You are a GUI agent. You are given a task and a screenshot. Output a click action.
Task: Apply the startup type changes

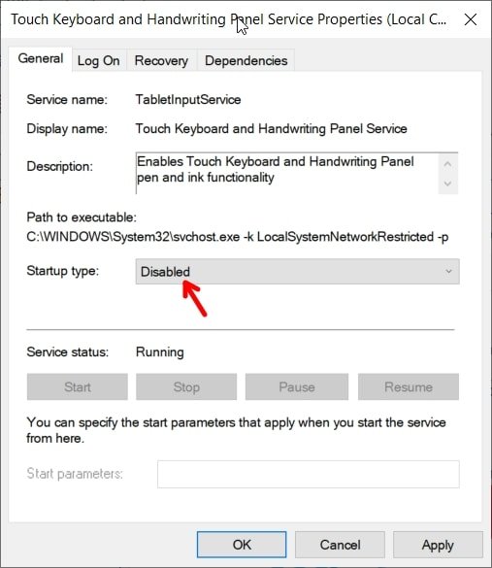pos(438,545)
